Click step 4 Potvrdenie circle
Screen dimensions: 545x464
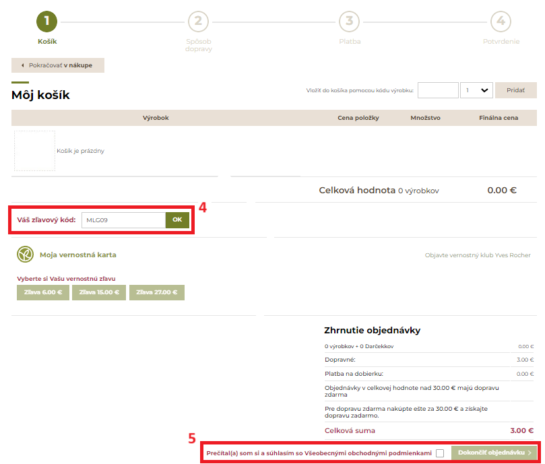click(x=501, y=21)
